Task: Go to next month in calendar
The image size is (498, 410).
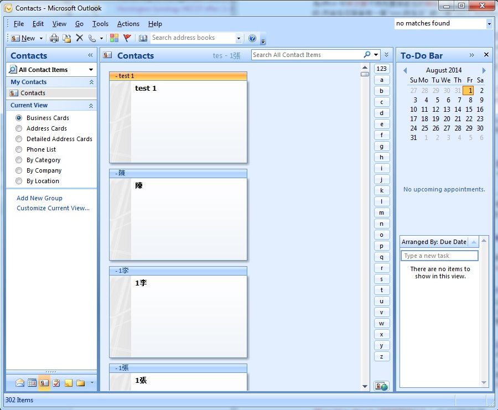Action: (484, 70)
